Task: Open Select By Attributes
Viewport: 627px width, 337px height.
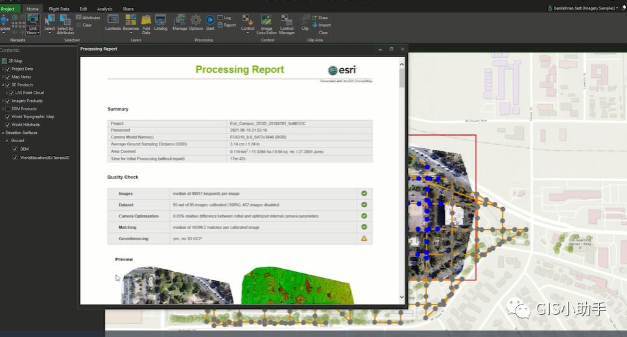Action: coord(65,24)
